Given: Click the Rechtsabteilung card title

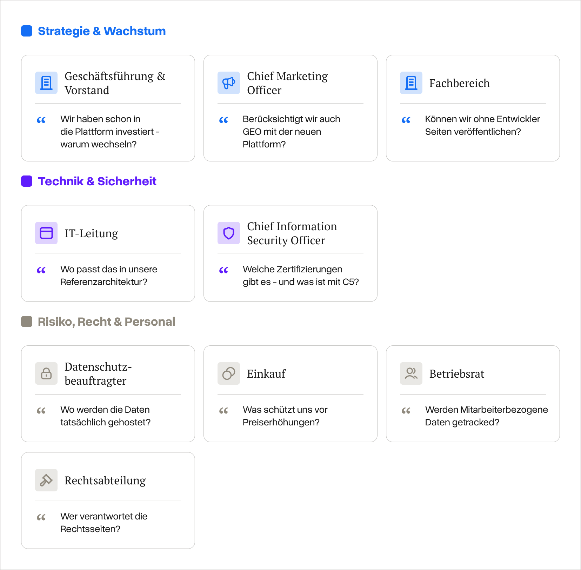Looking at the screenshot, I should pyautogui.click(x=105, y=480).
